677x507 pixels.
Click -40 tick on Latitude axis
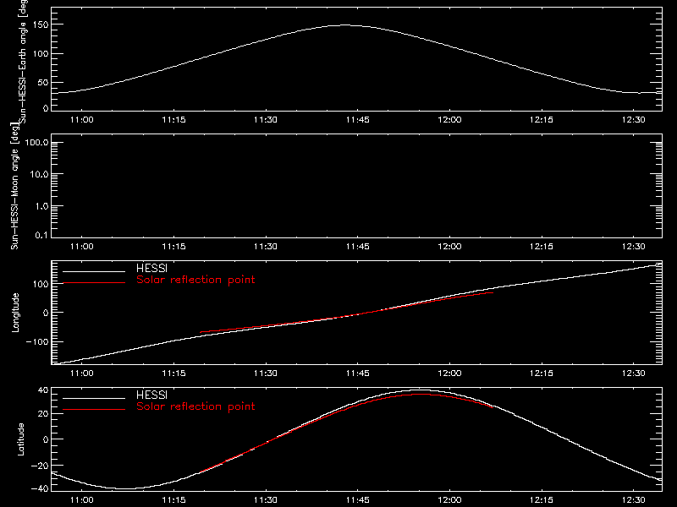(x=40, y=489)
